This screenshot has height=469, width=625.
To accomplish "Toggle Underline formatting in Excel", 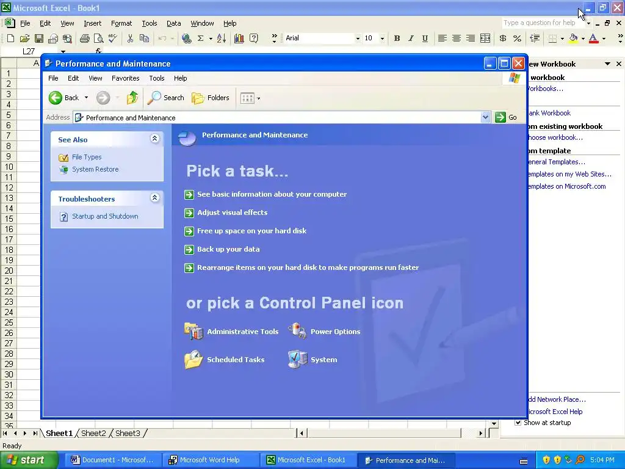I will click(x=425, y=38).
